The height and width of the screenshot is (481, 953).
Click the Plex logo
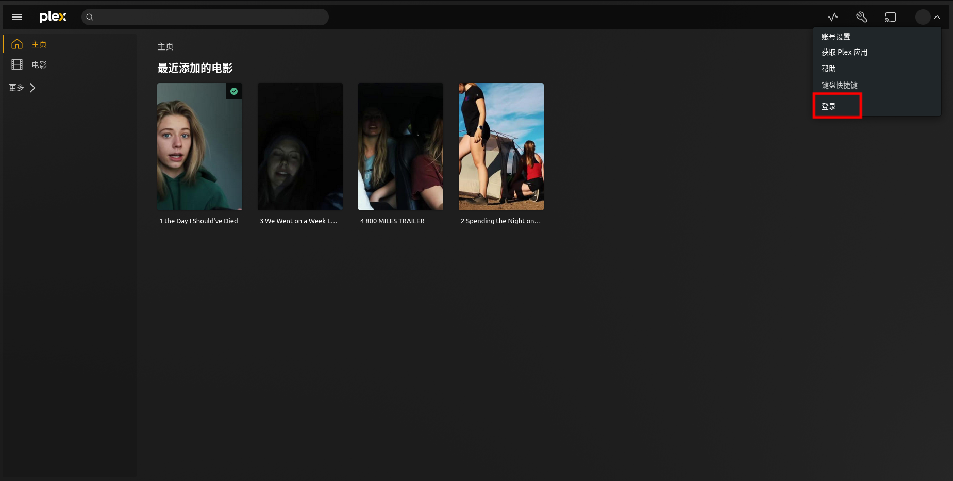(53, 17)
